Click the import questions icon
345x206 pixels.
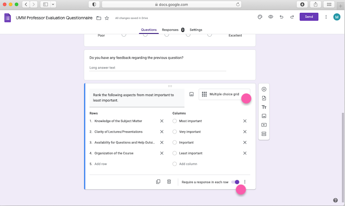tap(264, 98)
